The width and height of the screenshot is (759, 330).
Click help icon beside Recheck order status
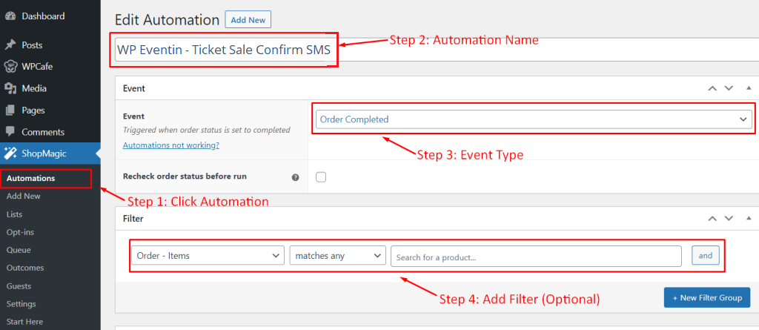(x=295, y=177)
